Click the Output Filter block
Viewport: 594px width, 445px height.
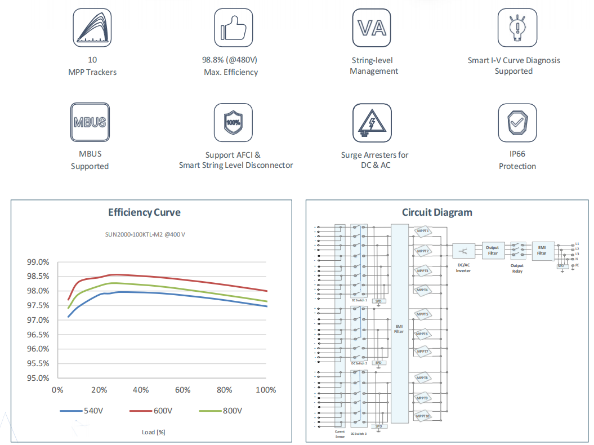point(493,250)
